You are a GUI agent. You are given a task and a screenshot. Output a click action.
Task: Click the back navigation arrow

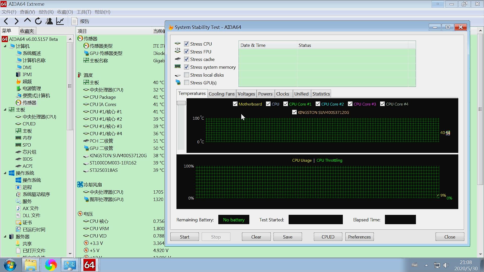pos(6,21)
